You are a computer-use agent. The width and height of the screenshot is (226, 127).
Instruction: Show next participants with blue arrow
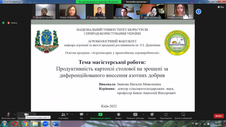click(x=198, y=12)
